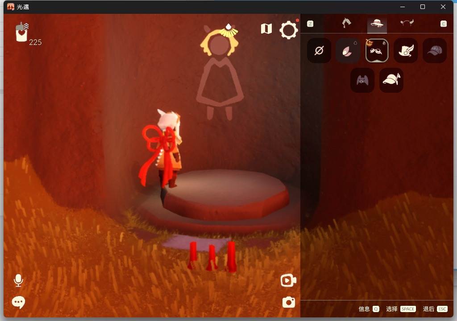Tap the candle currency icon showing 225
This screenshot has width=457, height=321.
22,33
